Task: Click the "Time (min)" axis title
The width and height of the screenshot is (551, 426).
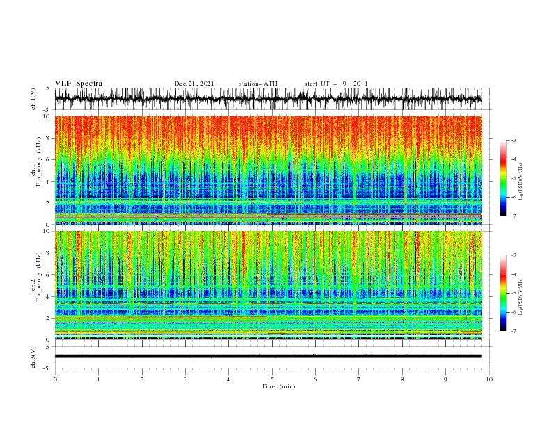Action: click(278, 386)
